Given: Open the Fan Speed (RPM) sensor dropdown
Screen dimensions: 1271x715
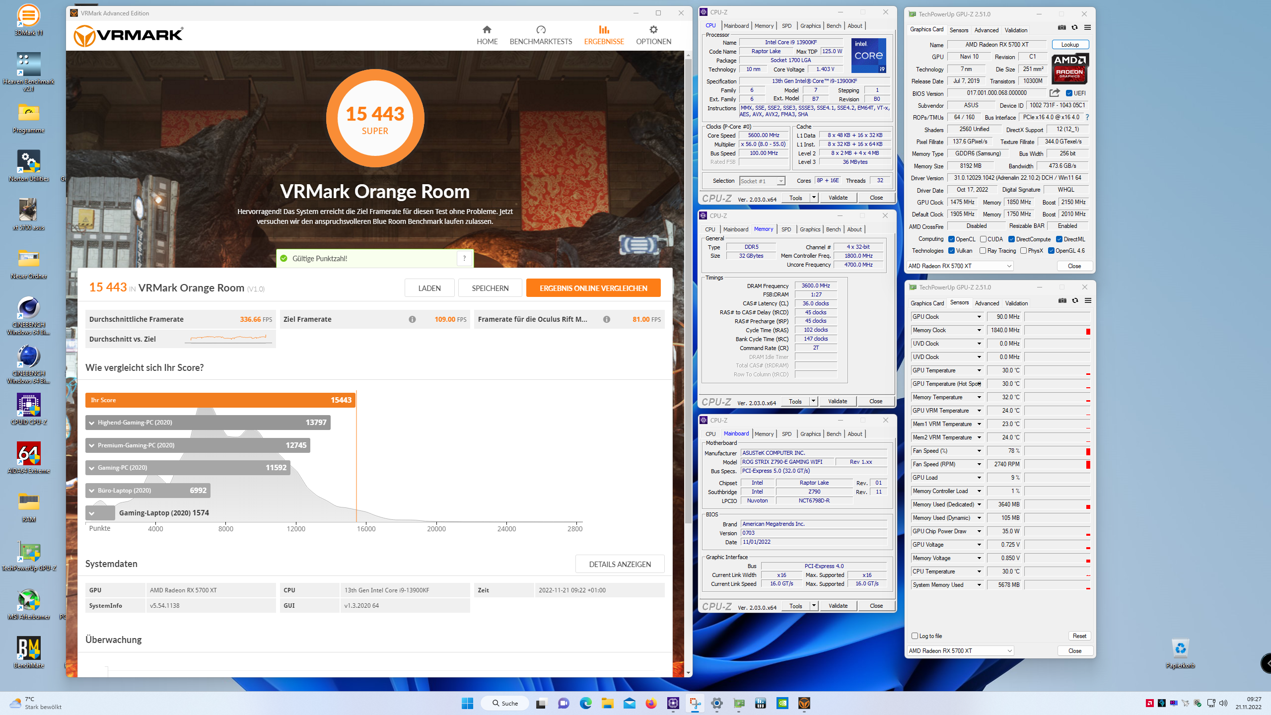Looking at the screenshot, I should tap(979, 464).
